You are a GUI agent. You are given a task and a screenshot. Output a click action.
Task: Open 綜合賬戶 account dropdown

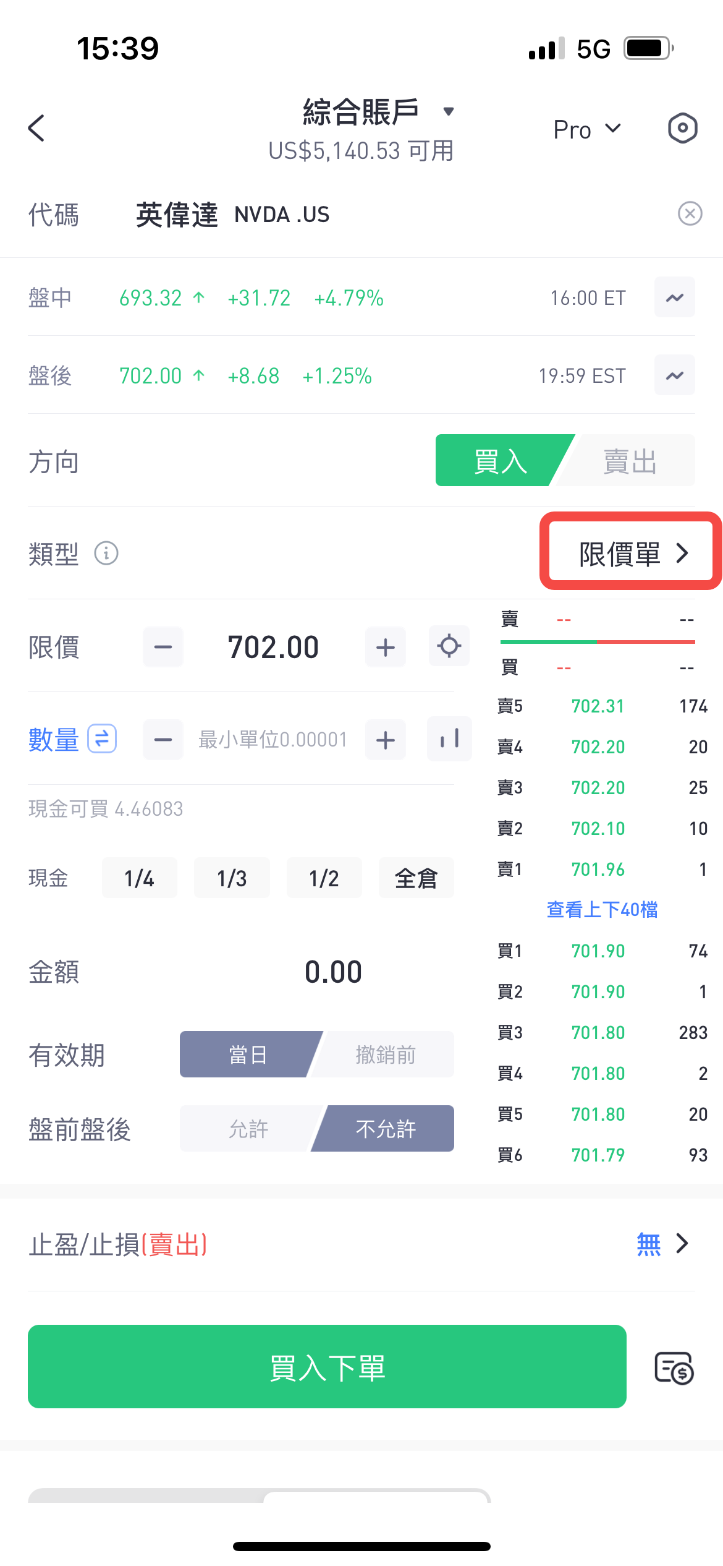tap(378, 112)
